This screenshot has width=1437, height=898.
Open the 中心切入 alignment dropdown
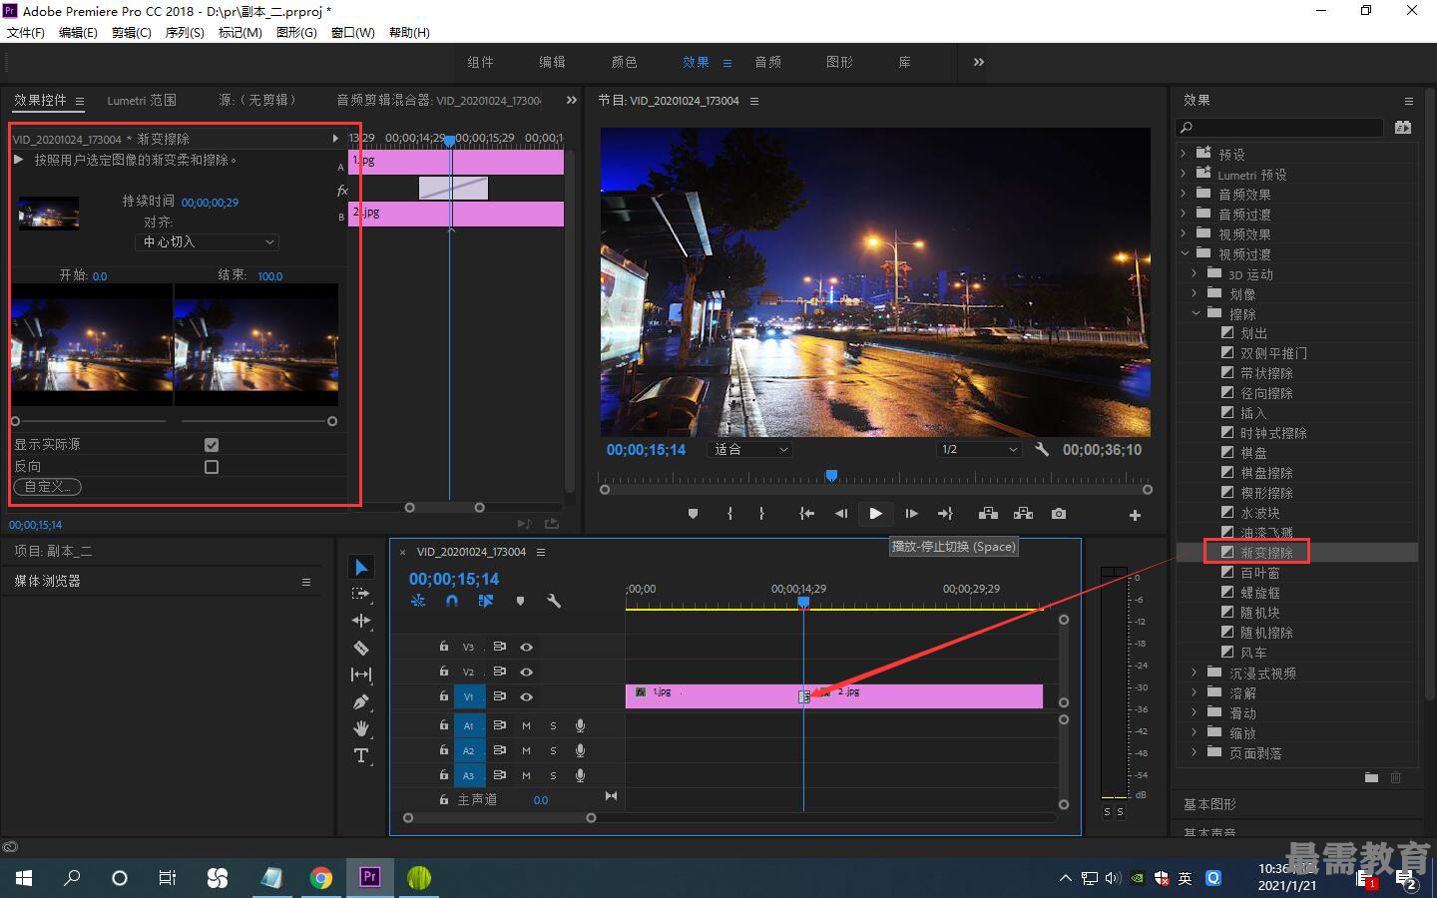click(207, 242)
